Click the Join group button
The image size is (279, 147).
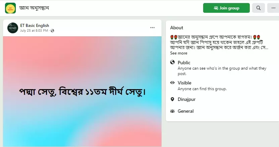tap(226, 8)
